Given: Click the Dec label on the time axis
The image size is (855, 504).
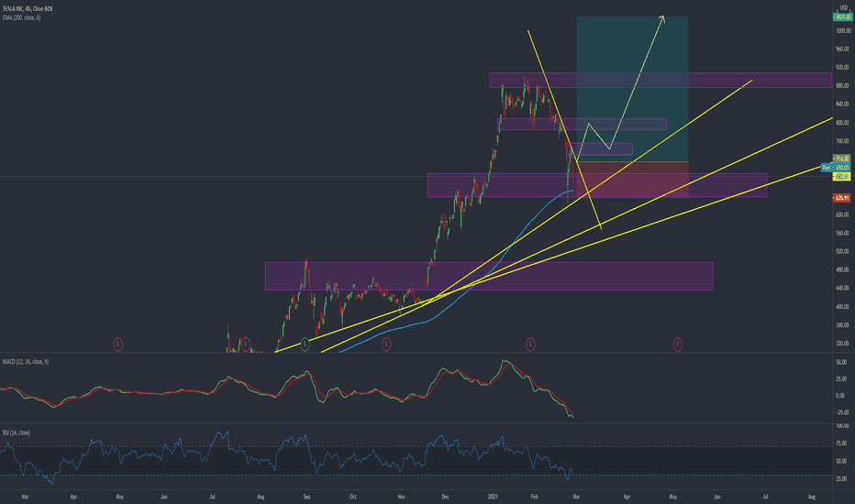Looking at the screenshot, I should pos(446,497).
